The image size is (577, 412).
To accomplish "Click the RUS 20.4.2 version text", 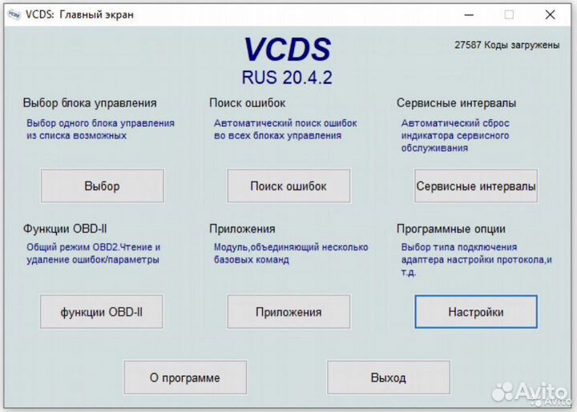I will (287, 78).
